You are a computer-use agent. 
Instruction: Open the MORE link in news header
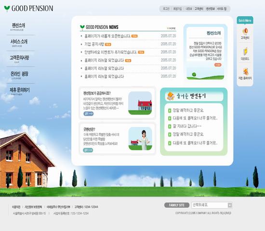pyautogui.click(x=172, y=28)
